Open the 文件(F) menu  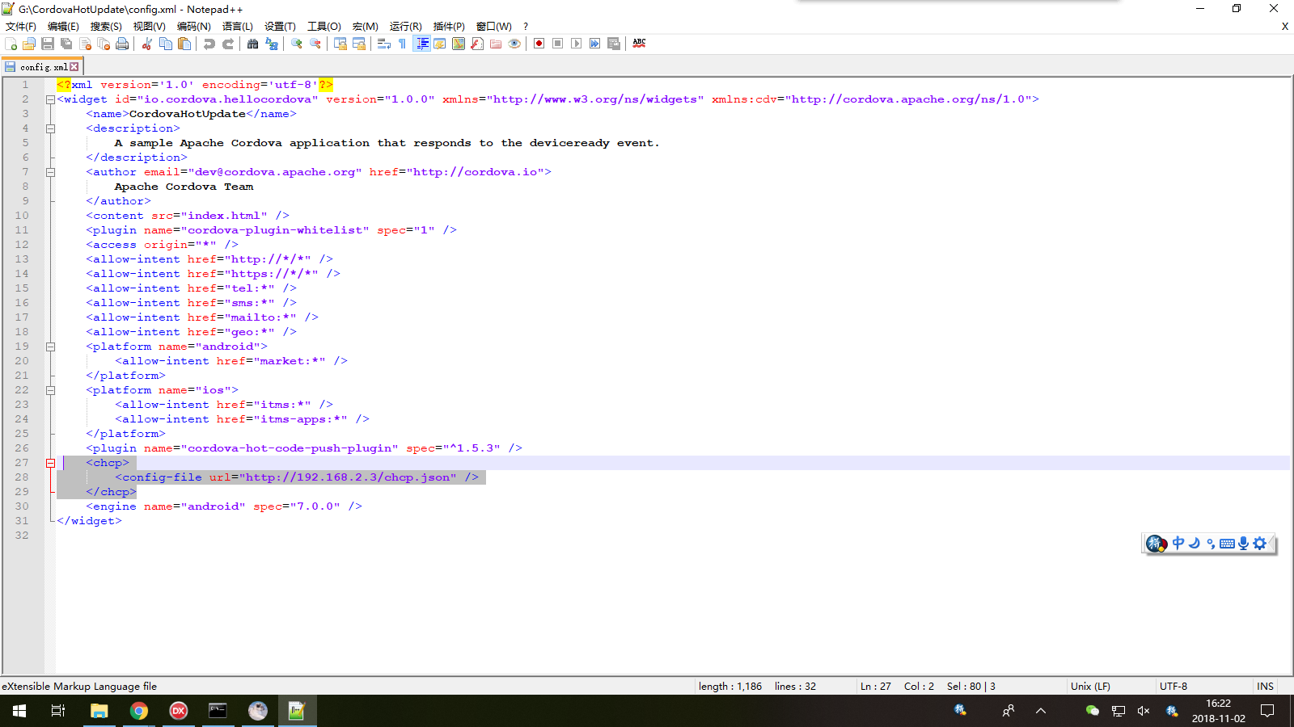[x=21, y=27]
